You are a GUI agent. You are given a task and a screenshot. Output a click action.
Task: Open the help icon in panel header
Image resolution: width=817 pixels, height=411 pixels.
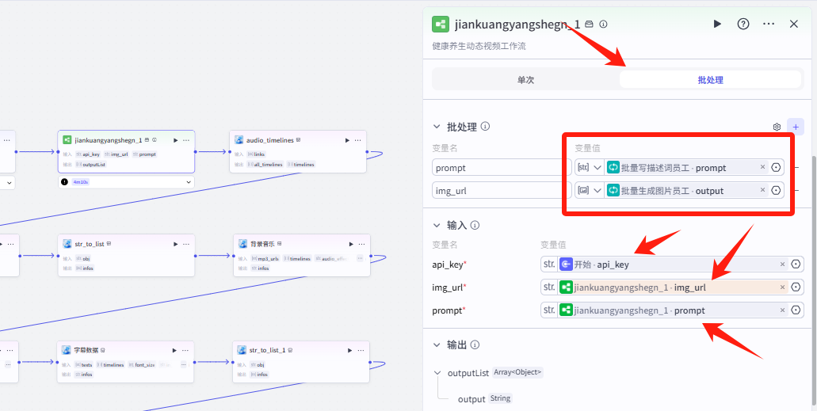point(743,24)
